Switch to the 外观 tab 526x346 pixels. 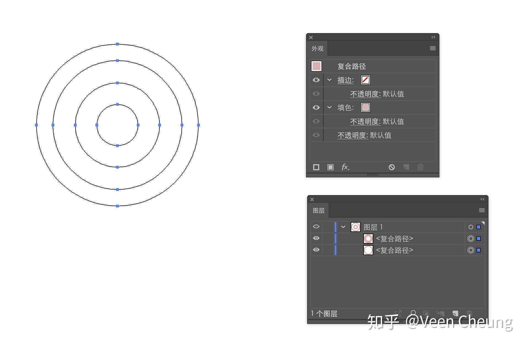[317, 48]
